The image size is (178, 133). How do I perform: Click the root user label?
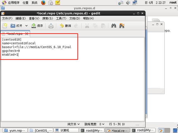pyautogui.click(x=173, y=2)
